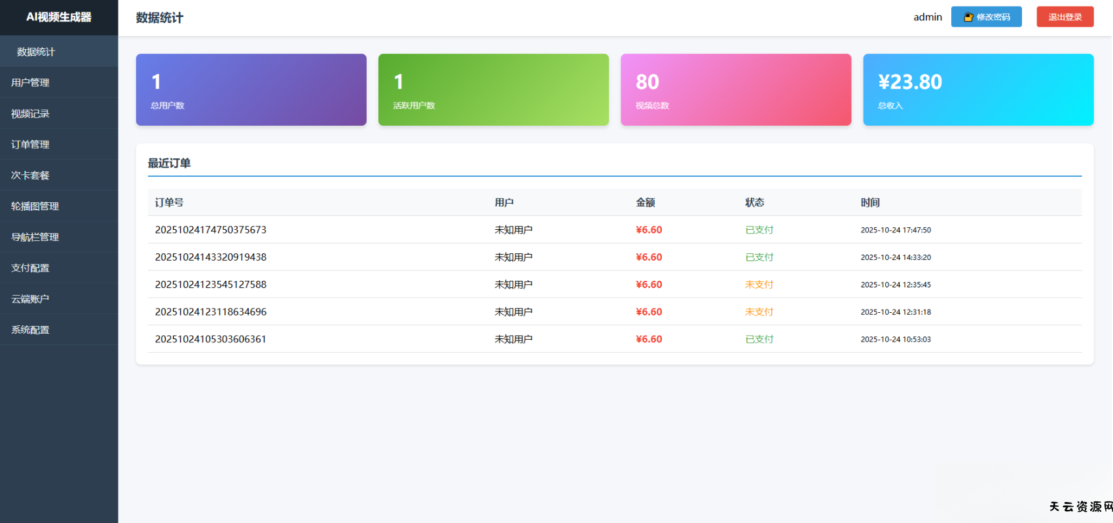Screen dimensions: 1113x523
Task: Navigate to 导航栏管理 in sidebar
Action: tap(35, 236)
